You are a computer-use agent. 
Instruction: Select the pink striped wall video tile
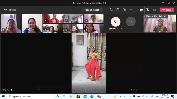pyautogui.click(x=160, y=24)
